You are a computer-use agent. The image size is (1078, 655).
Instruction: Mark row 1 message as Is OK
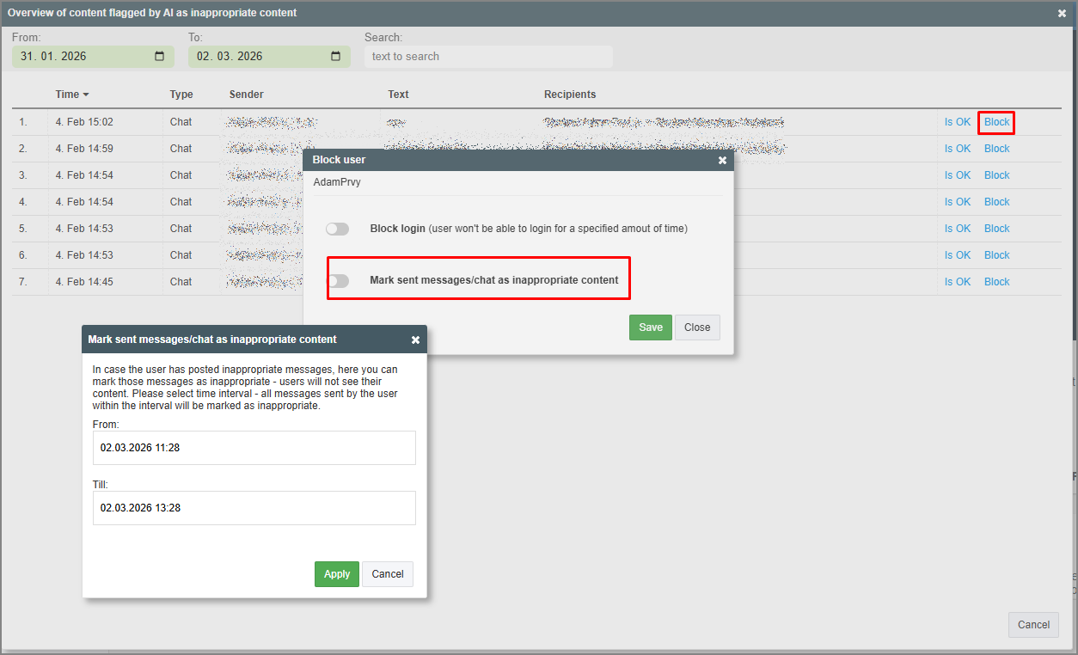[957, 122]
